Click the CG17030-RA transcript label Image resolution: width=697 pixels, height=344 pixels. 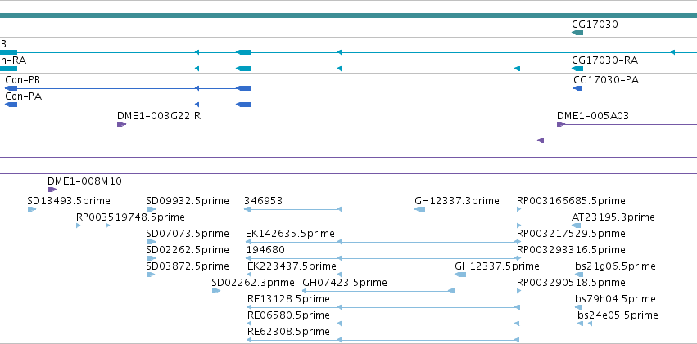(x=604, y=60)
